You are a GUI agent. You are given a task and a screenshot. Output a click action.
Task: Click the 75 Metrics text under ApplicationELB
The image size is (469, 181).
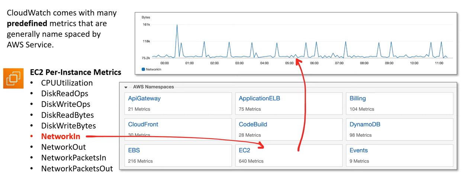pos(250,109)
